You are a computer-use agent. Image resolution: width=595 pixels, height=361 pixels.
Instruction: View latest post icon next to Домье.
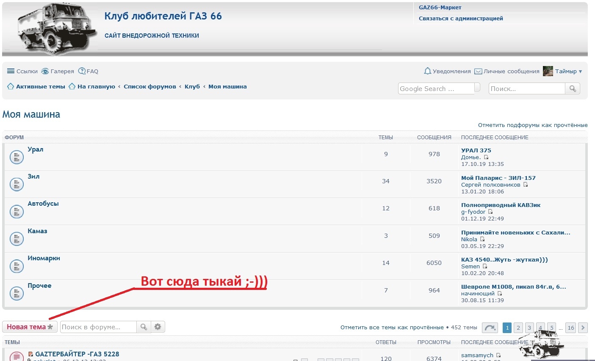pos(486,157)
